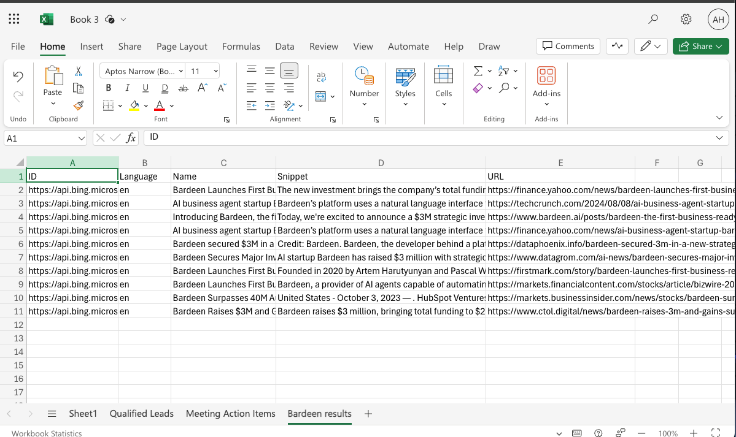Collapse the ribbon chevron
Viewport: 736px width, 437px height.
pyautogui.click(x=719, y=118)
